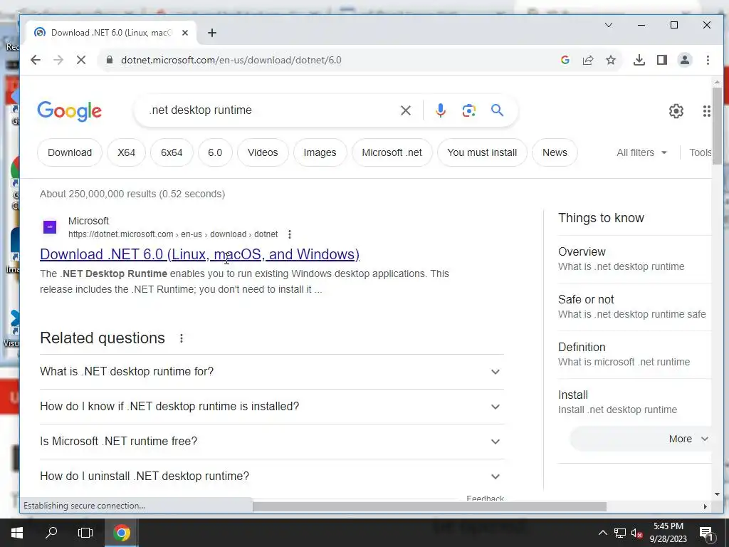Image resolution: width=729 pixels, height=547 pixels.
Task: Toggle the Chrome side panel
Action: point(662,60)
